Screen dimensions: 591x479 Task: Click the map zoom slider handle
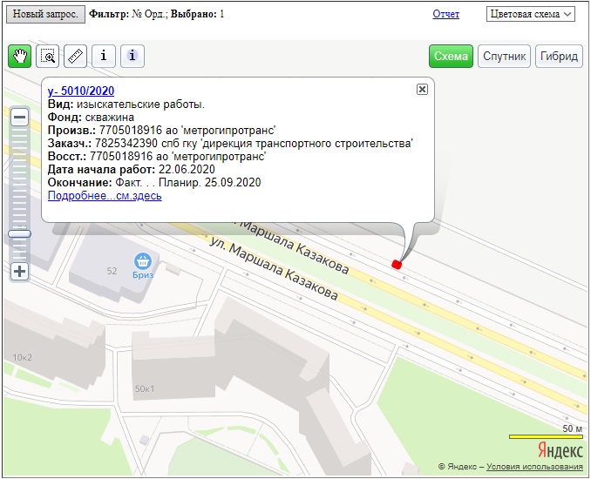(x=19, y=233)
